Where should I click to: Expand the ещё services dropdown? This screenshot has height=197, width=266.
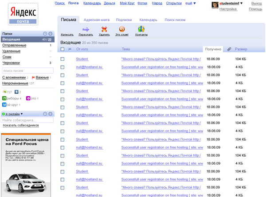[191, 3]
